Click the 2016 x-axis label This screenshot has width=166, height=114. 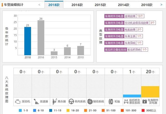pyautogui.click(x=41, y=57)
